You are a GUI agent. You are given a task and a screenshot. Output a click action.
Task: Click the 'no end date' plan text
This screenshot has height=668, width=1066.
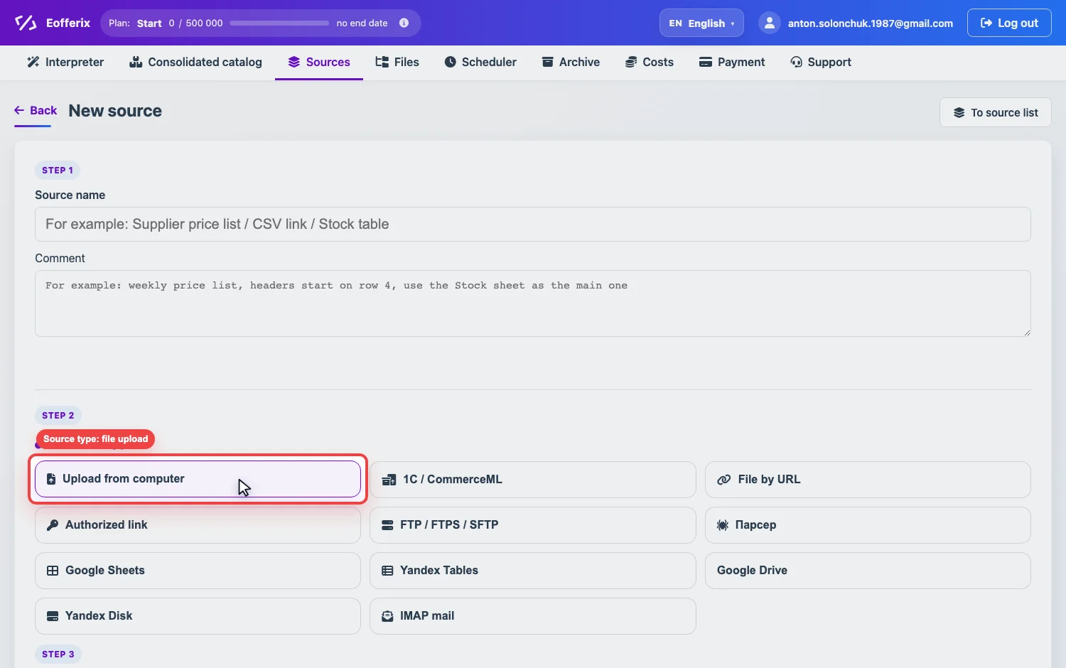click(x=362, y=23)
